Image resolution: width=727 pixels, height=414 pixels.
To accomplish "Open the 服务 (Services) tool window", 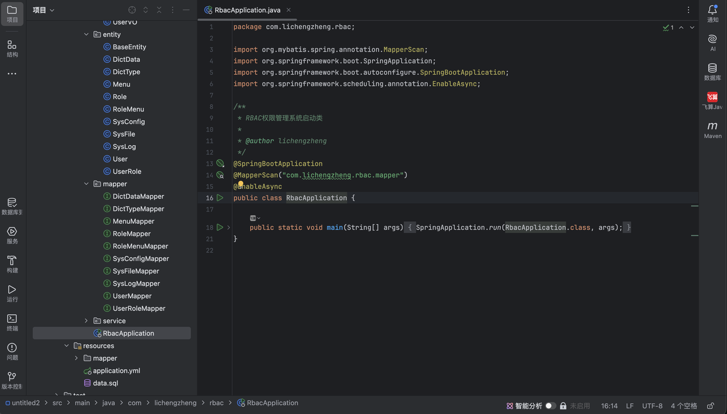I will pos(12,235).
